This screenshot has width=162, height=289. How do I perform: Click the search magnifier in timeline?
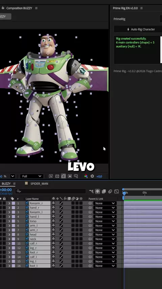point(19,191)
